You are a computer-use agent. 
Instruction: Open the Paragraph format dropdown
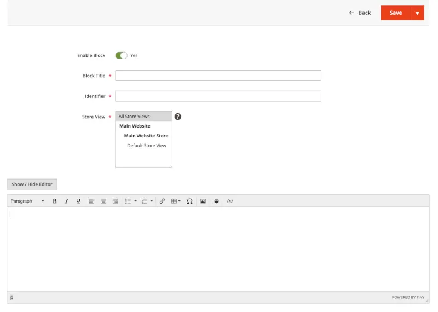[x=27, y=201]
